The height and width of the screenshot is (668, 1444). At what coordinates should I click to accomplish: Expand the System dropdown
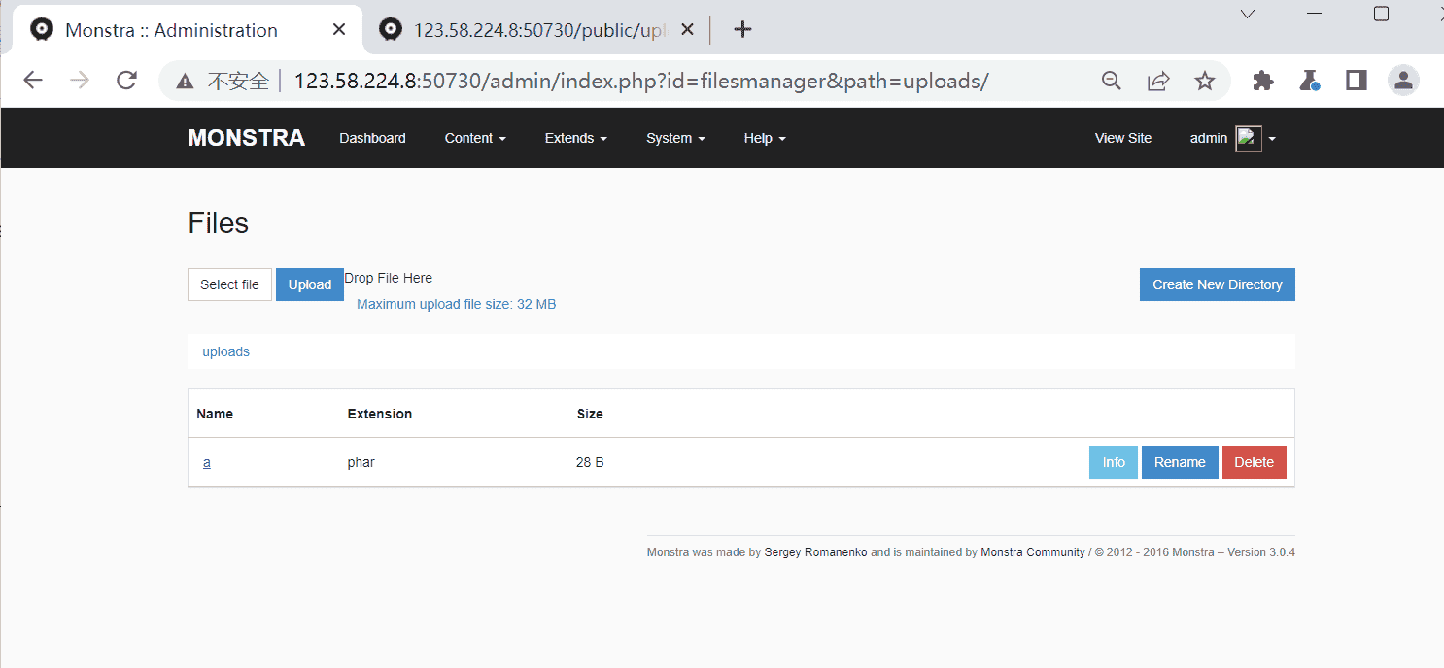674,137
